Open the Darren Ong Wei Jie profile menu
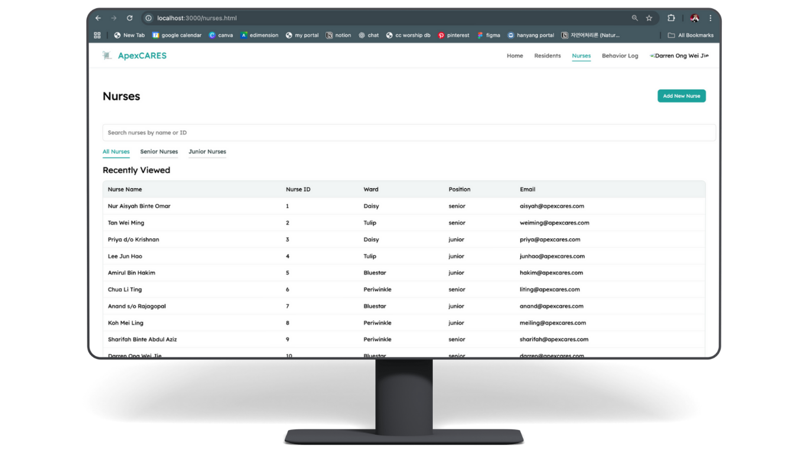This screenshot has width=807, height=453. tap(681, 56)
